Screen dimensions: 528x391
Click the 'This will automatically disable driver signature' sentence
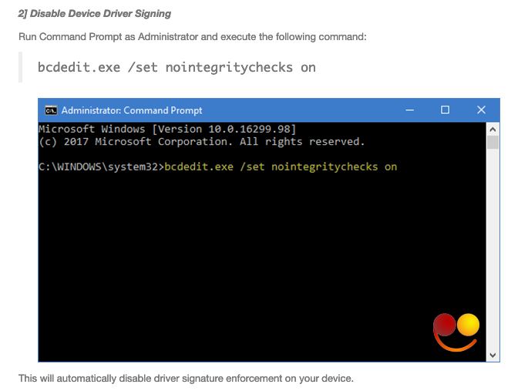tap(186, 378)
